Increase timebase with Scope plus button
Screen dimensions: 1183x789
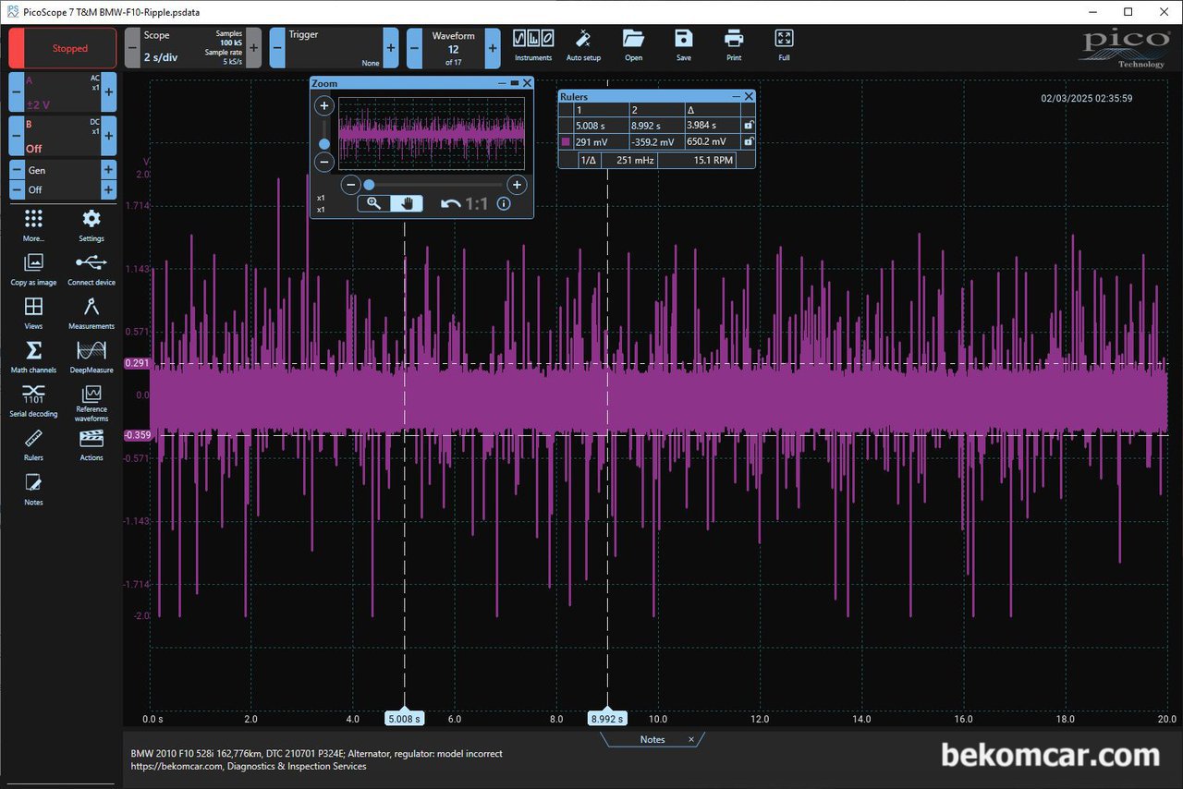tap(254, 48)
